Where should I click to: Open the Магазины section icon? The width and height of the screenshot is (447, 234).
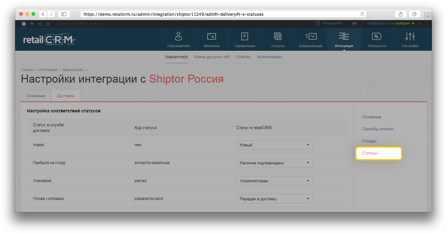[211, 37]
